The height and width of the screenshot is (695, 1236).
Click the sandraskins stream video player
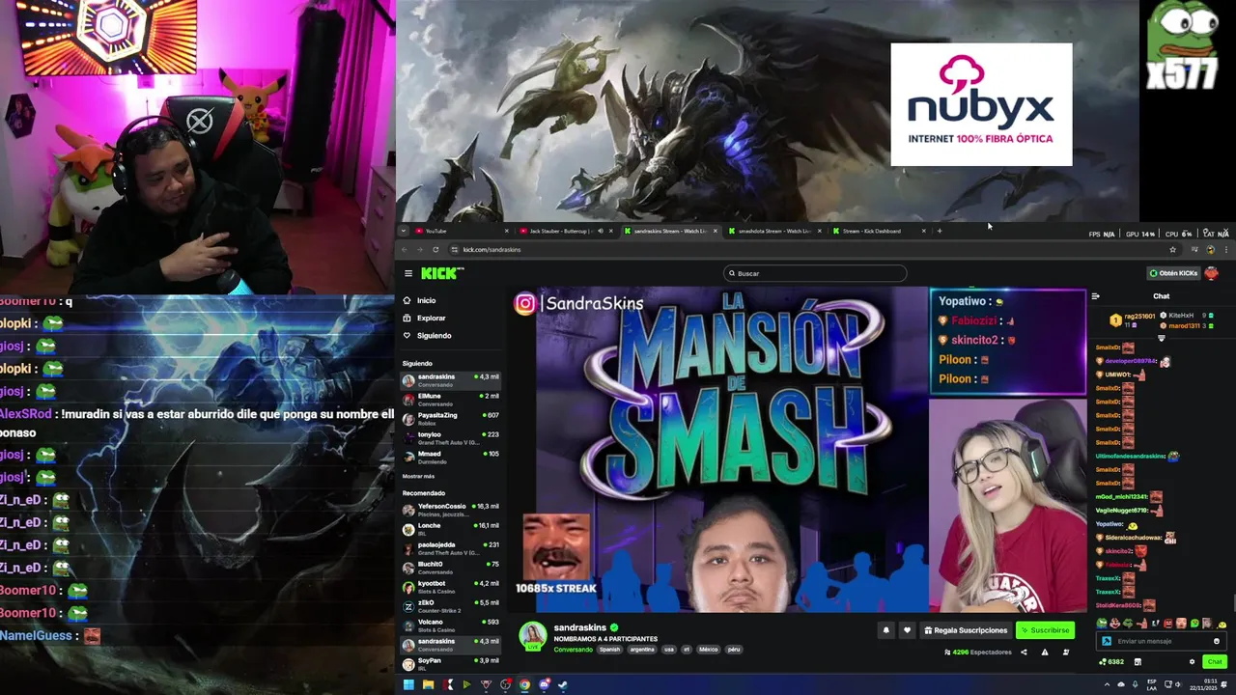[798, 451]
